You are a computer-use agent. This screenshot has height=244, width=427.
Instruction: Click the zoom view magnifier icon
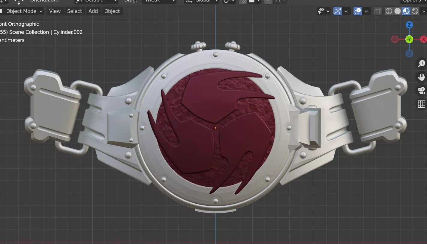[x=422, y=63]
